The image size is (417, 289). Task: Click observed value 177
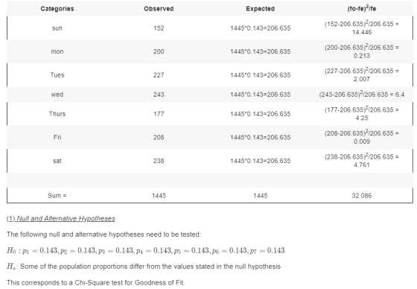[159, 114]
